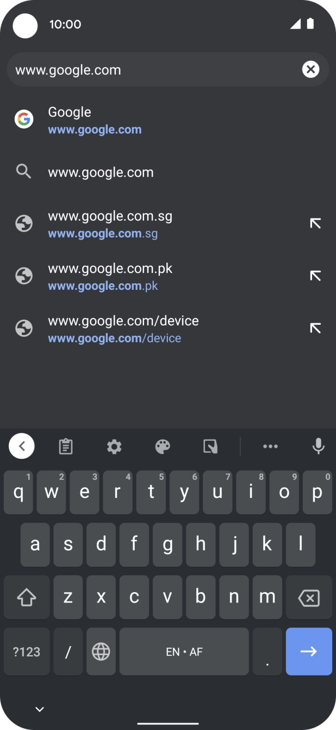336x730 pixels.
Task: Switch to symbols with the ?123 key
Action: click(x=26, y=652)
